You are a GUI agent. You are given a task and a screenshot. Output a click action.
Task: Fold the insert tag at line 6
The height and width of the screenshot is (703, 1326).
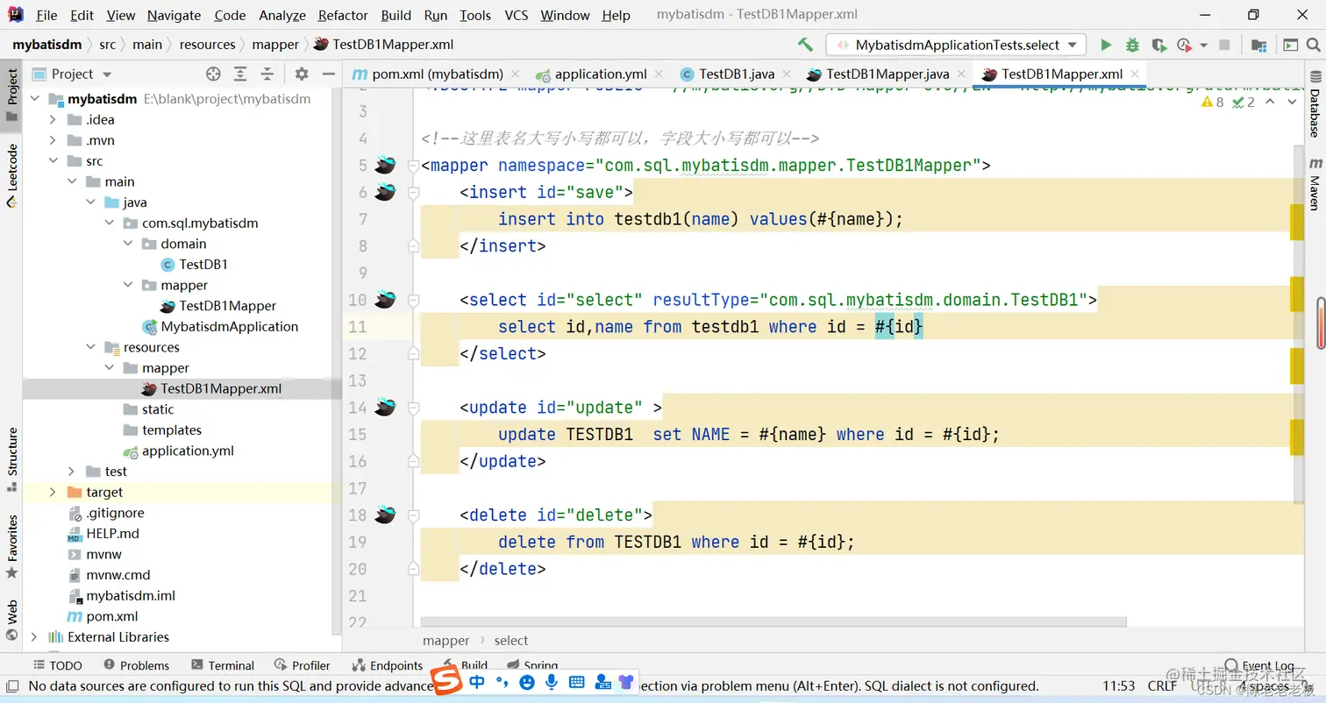[x=413, y=192]
